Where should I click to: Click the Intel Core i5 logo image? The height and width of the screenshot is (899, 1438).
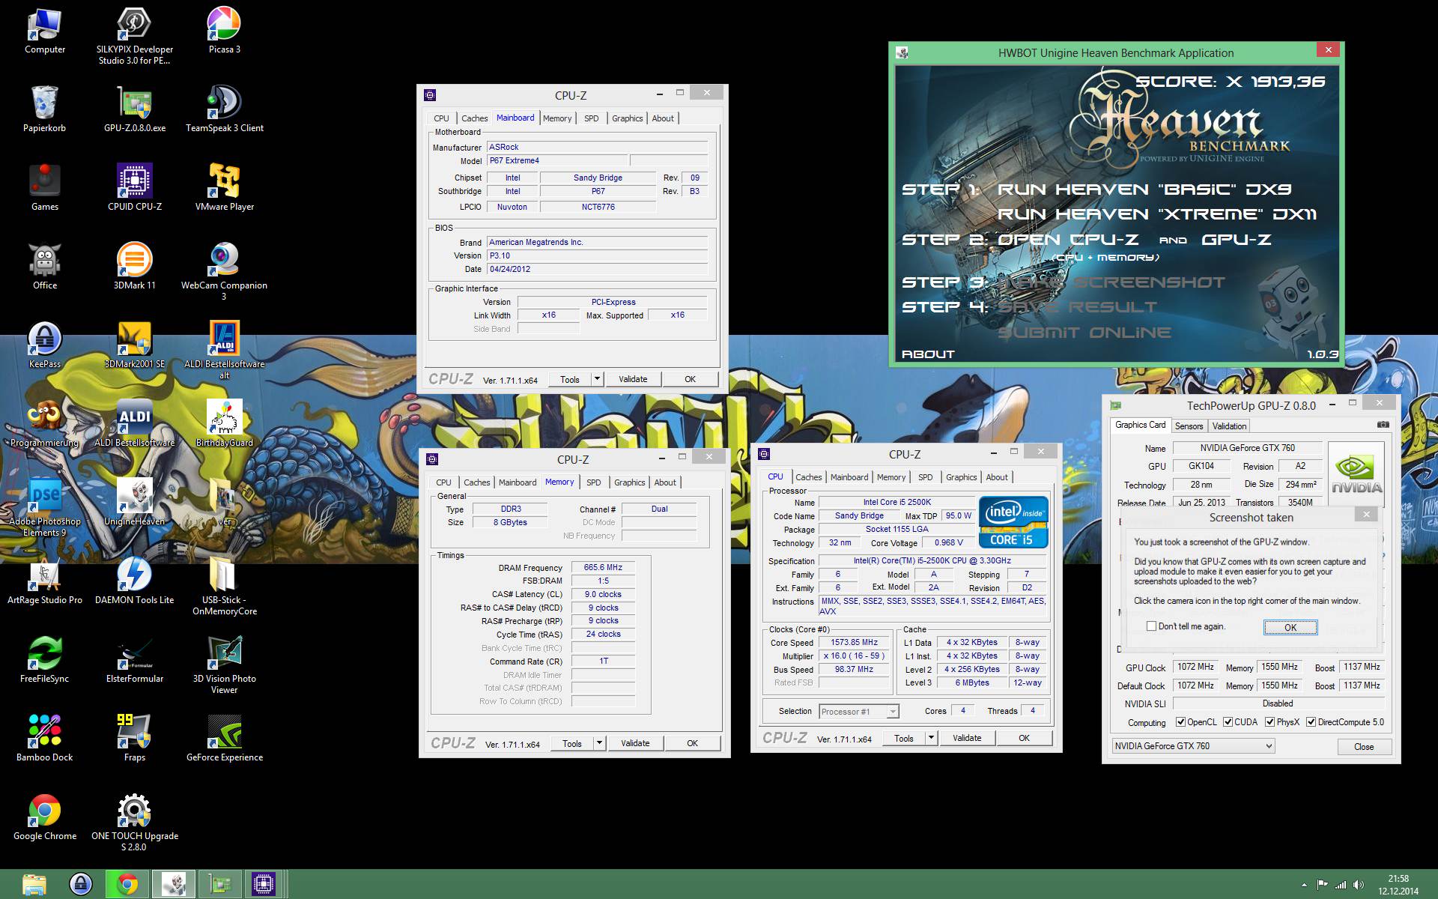[1013, 521]
